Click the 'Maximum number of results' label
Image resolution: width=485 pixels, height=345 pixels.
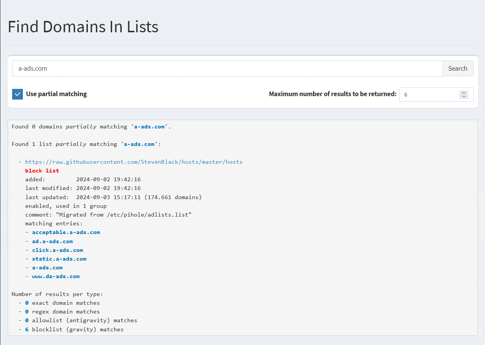[x=332, y=94]
